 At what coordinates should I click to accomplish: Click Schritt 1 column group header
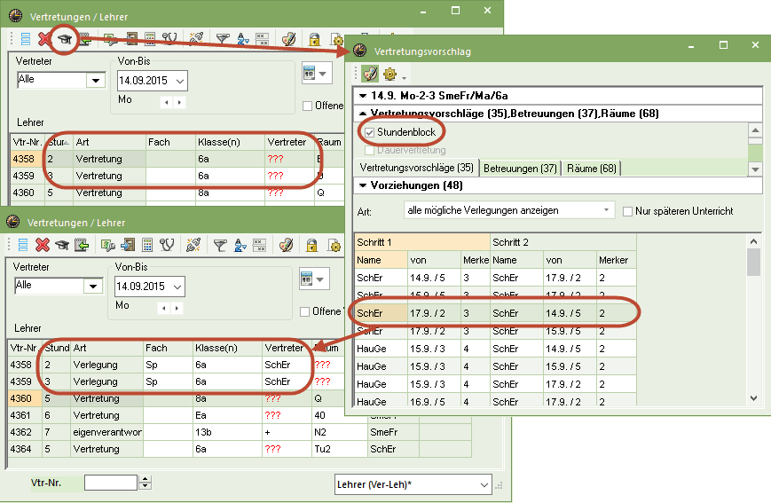point(422,242)
